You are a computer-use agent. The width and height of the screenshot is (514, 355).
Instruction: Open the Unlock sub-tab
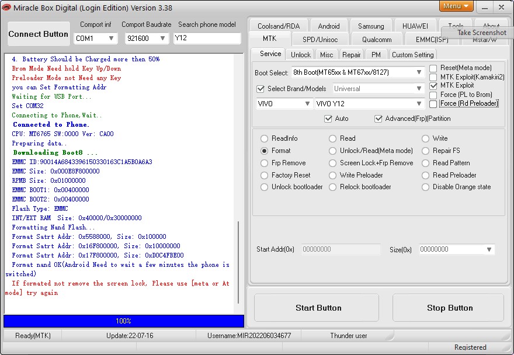[x=301, y=55]
